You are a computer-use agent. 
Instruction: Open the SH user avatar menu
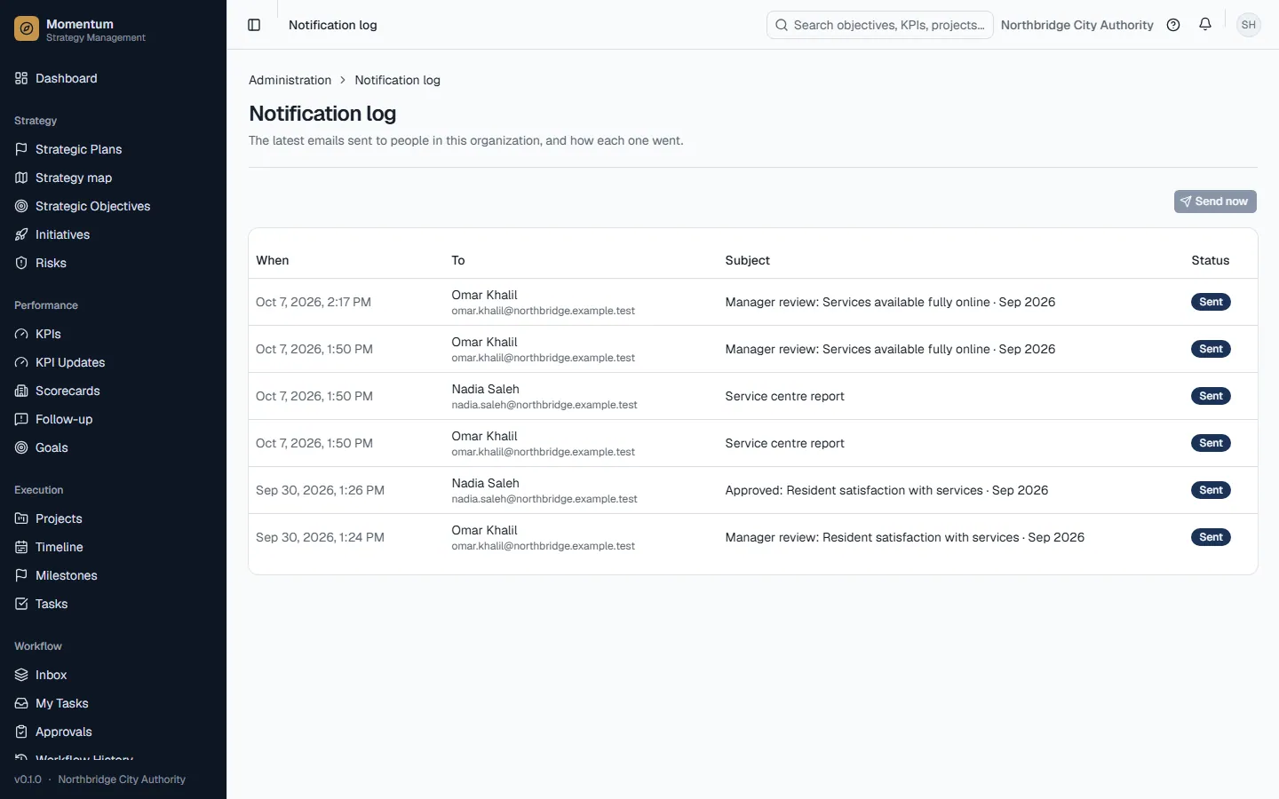1249,25
